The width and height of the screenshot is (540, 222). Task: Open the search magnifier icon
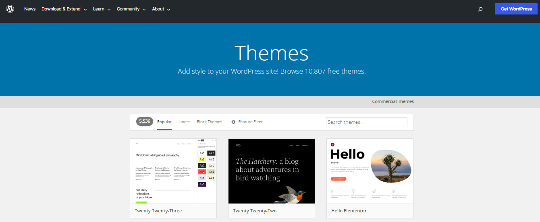(x=480, y=9)
